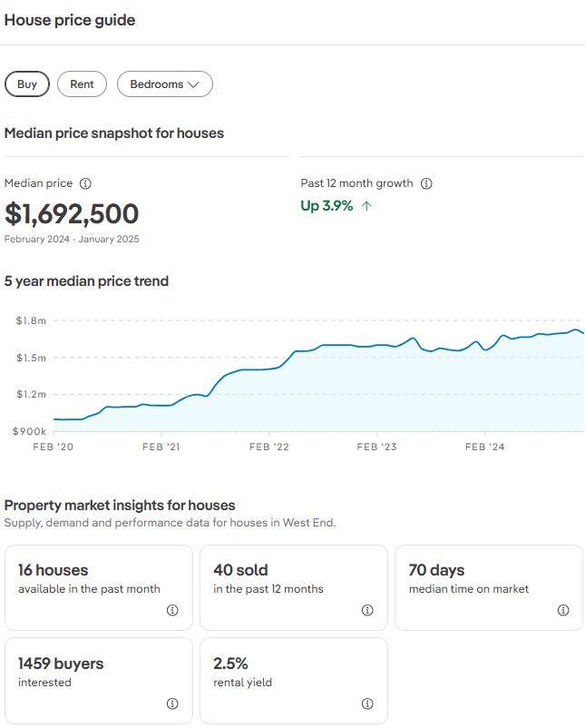Click info icon next to Median price

85,183
